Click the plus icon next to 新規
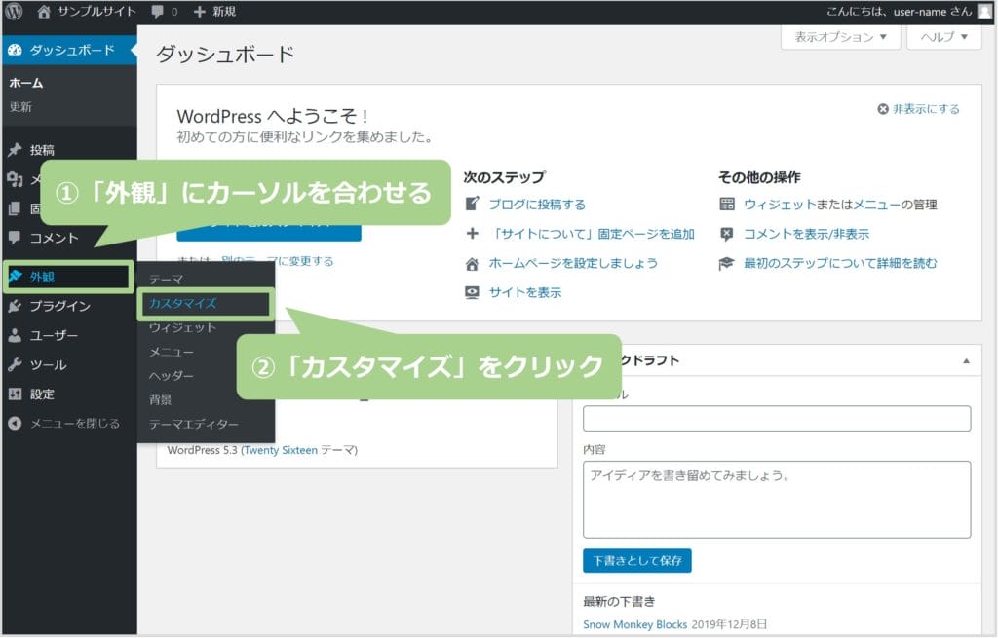The image size is (998, 638). 199,12
